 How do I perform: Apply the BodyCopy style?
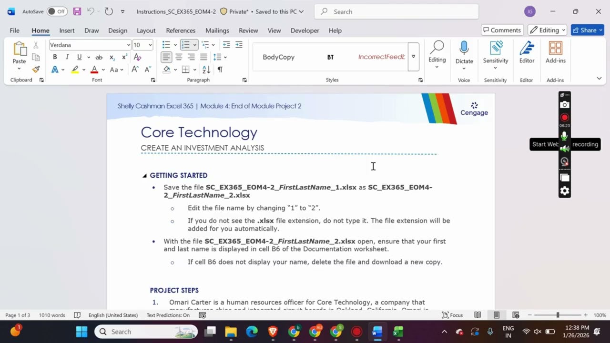(x=279, y=57)
